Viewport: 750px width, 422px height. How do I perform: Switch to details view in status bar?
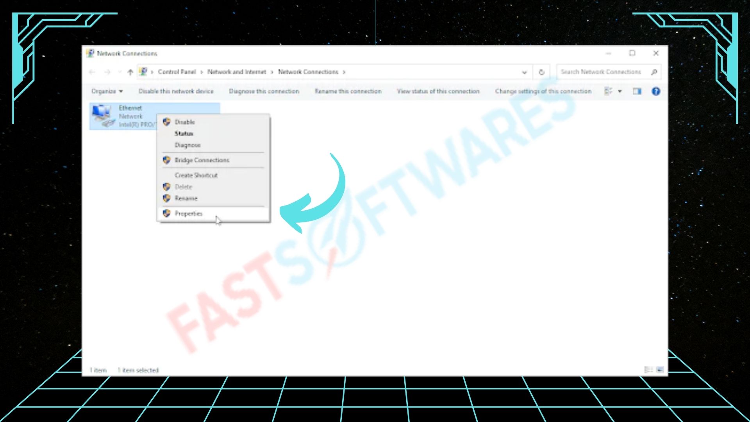tap(648, 370)
